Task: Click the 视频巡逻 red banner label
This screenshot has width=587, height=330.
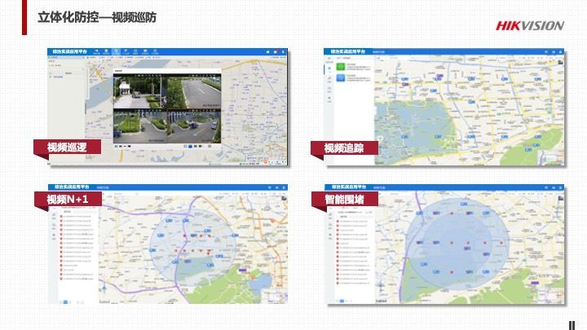Action: click(x=67, y=147)
